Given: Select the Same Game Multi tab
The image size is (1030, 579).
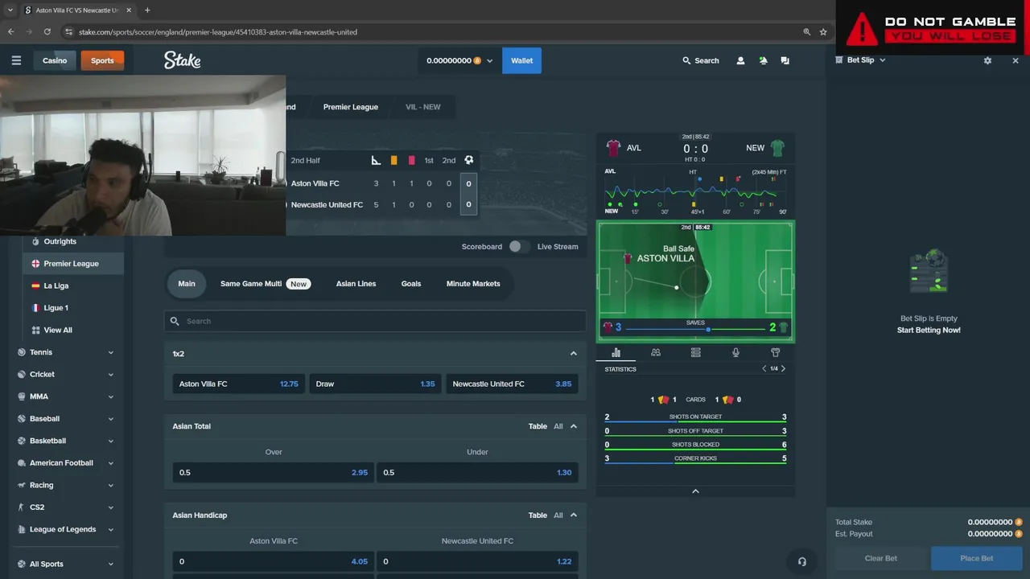Looking at the screenshot, I should [265, 284].
